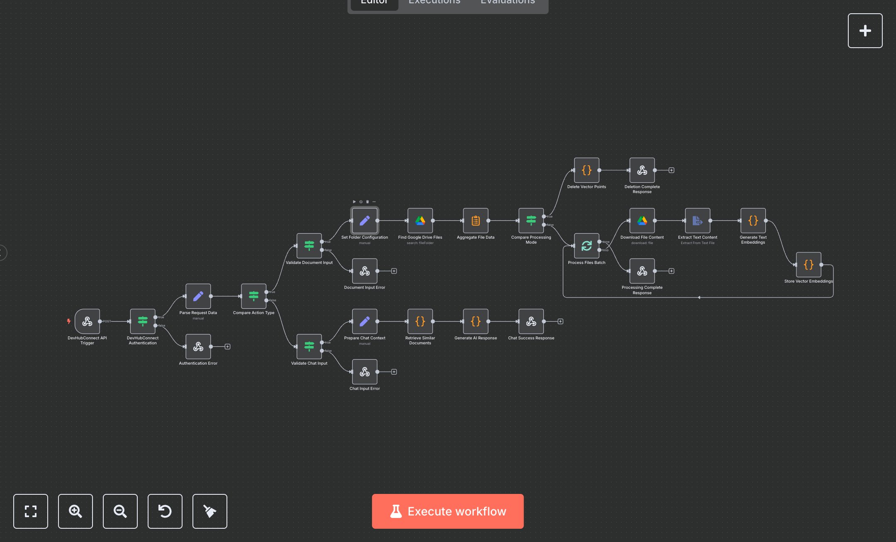This screenshot has width=896, height=542.
Task: Zoom in on the workflow canvas
Action: click(x=75, y=511)
